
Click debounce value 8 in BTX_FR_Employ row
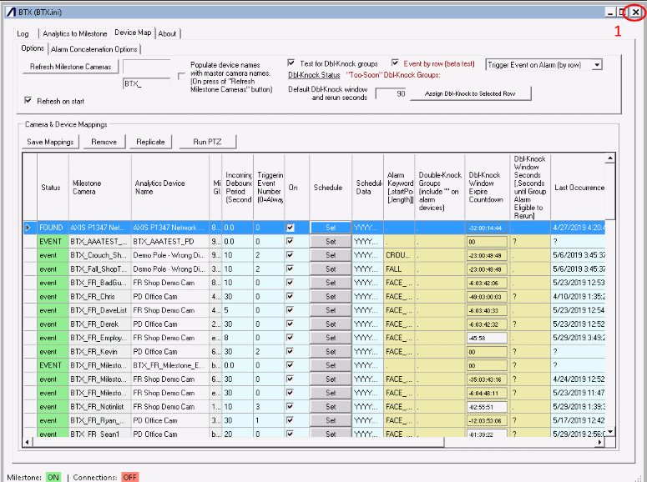[237, 338]
